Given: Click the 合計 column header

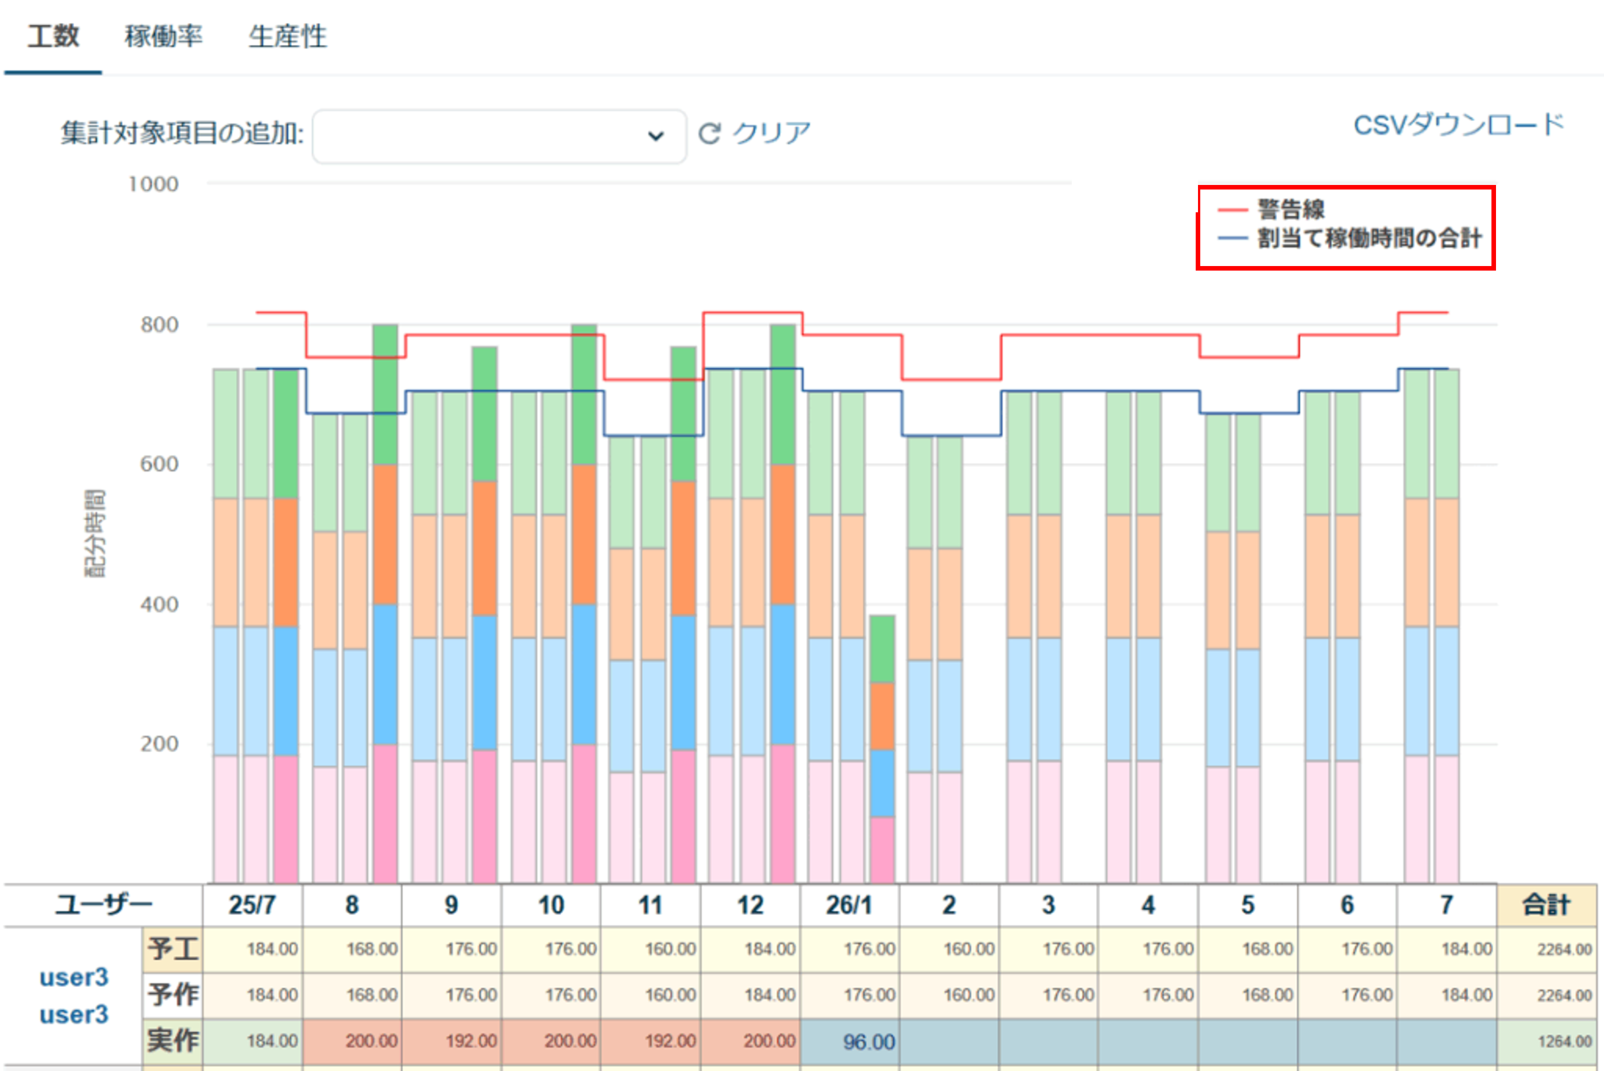Looking at the screenshot, I should coord(1546,905).
